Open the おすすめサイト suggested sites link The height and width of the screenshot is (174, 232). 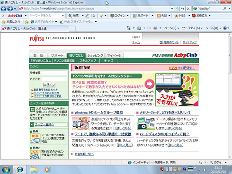point(44,22)
